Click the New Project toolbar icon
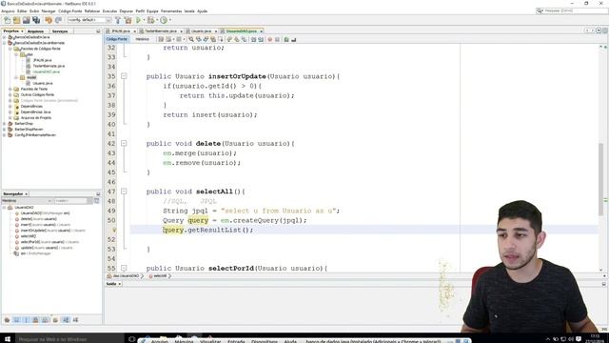 click(16, 20)
